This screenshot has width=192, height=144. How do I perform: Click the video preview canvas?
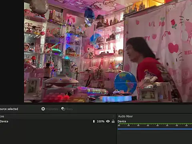(x=108, y=51)
